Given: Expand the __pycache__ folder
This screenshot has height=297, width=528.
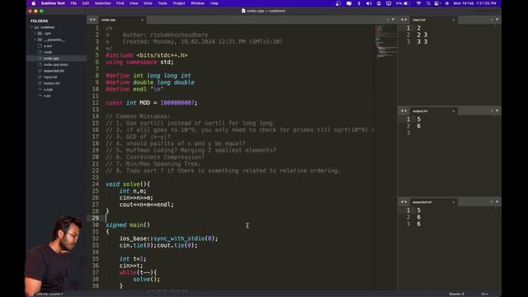Looking at the screenshot, I should click(35, 40).
